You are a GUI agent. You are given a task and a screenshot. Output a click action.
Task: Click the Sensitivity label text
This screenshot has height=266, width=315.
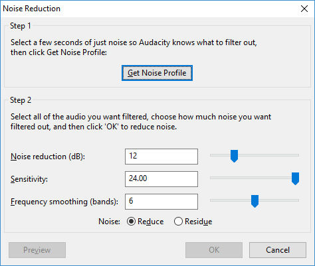tap(29, 179)
